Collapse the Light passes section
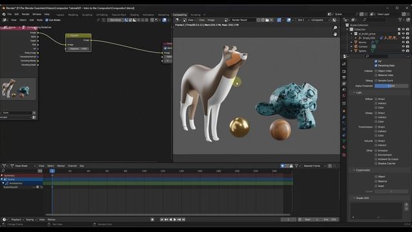Viewport: 412px width, 232px height. (x=358, y=93)
